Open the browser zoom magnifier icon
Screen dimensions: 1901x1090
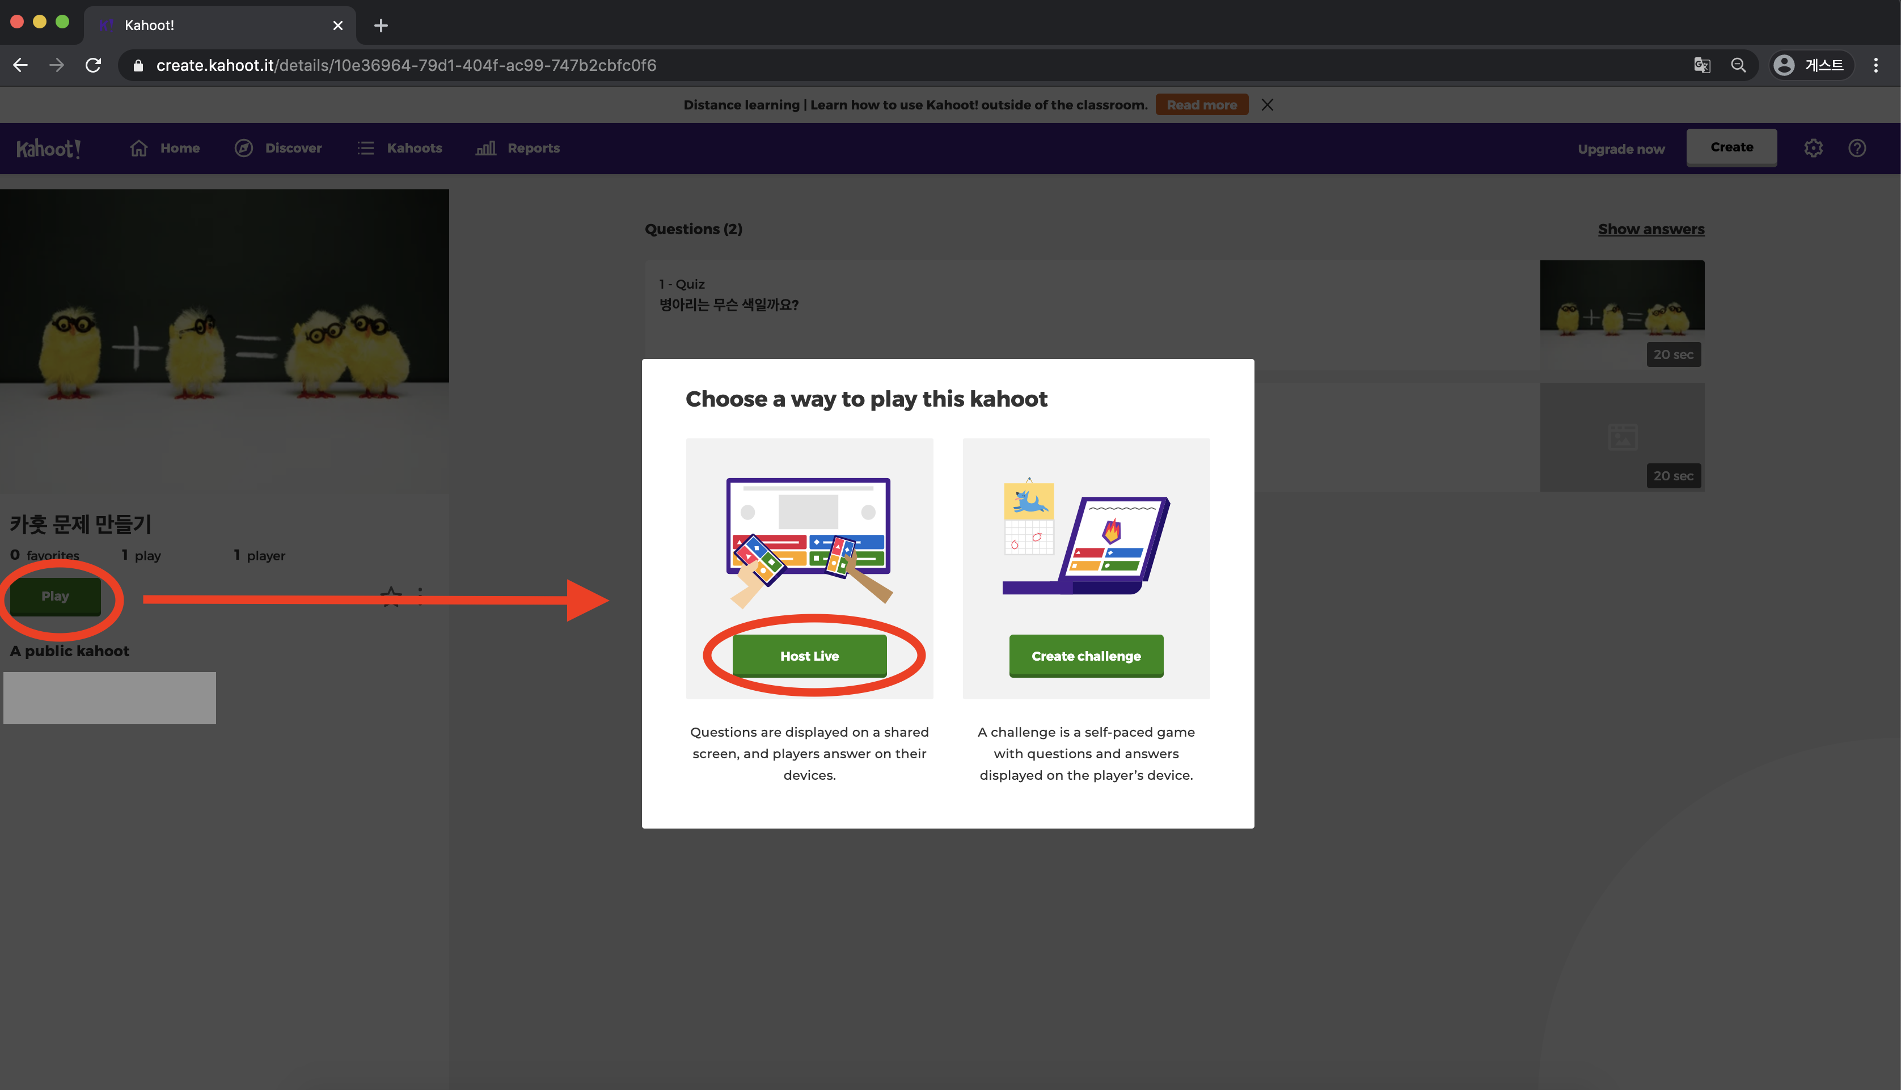pyautogui.click(x=1738, y=65)
